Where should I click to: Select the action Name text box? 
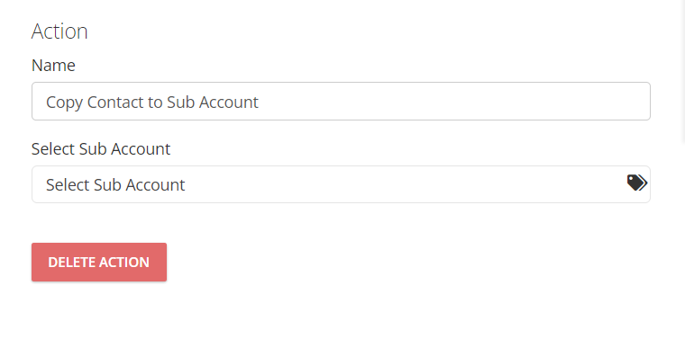341,101
